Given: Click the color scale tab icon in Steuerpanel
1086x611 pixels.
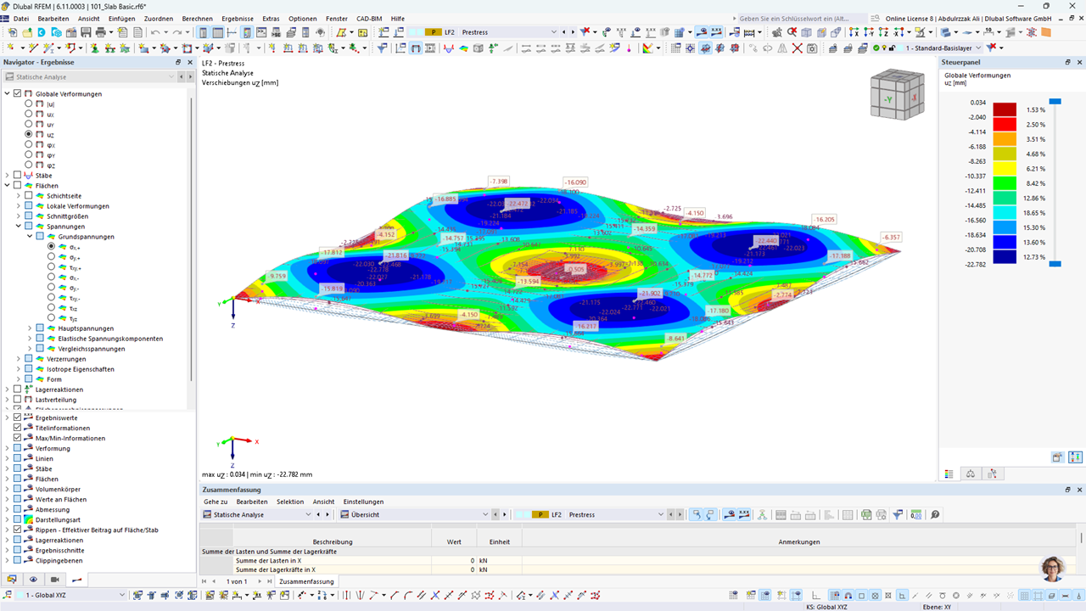Looking at the screenshot, I should (x=949, y=474).
